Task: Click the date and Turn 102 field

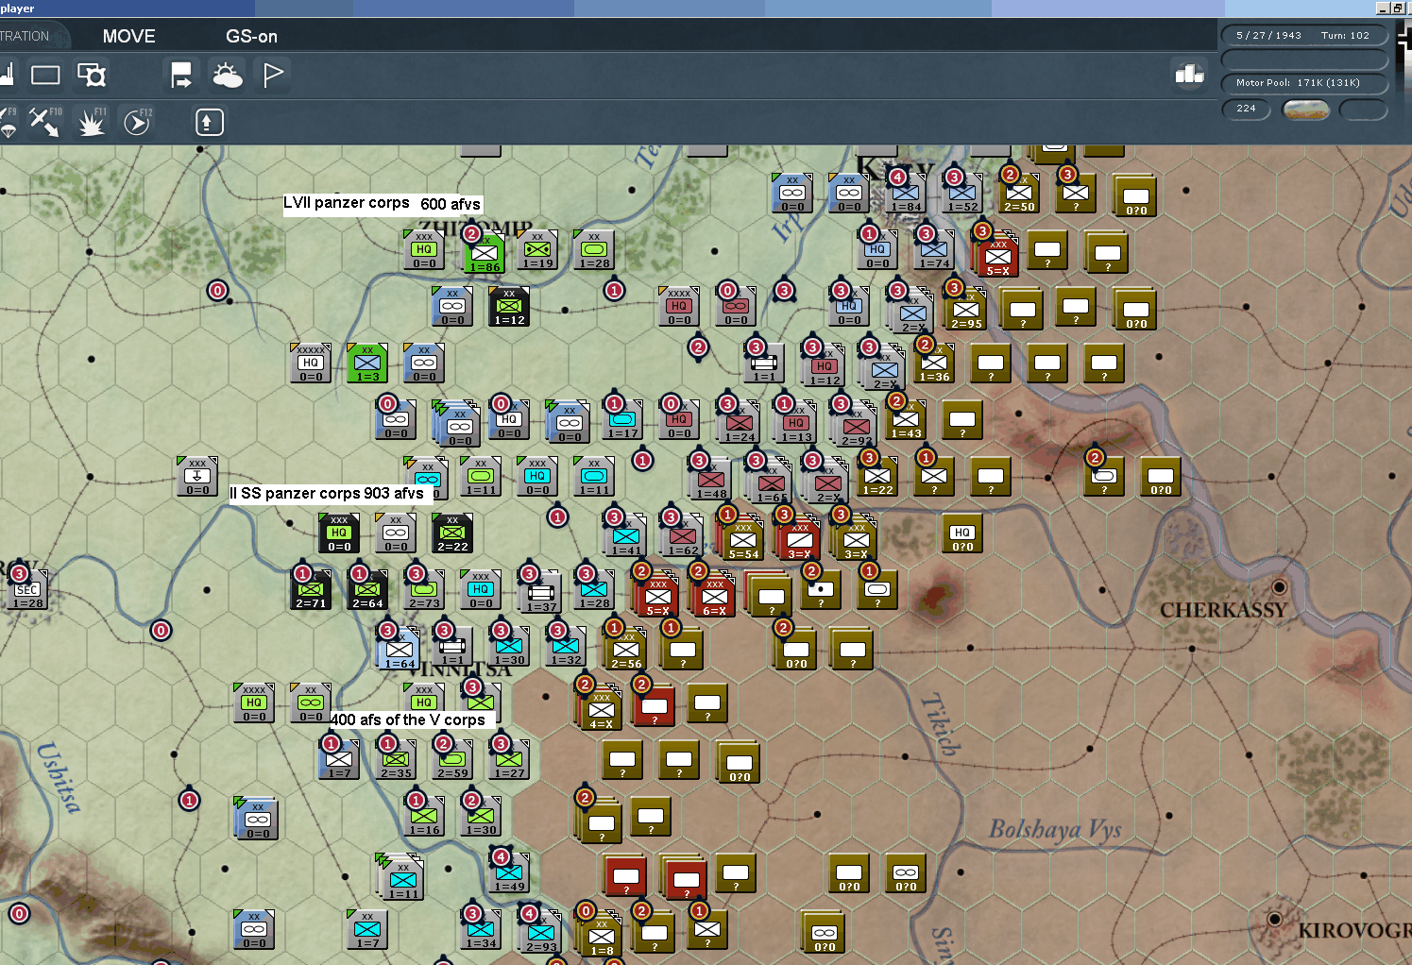Action: [x=1303, y=36]
